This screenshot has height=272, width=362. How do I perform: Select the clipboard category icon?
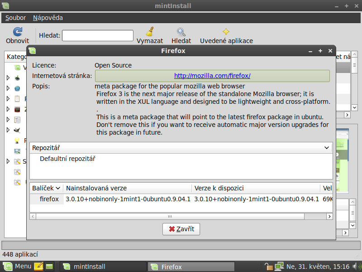(x=17, y=99)
